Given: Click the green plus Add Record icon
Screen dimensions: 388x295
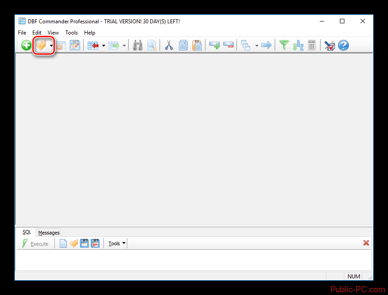Looking at the screenshot, I should tap(215, 45).
